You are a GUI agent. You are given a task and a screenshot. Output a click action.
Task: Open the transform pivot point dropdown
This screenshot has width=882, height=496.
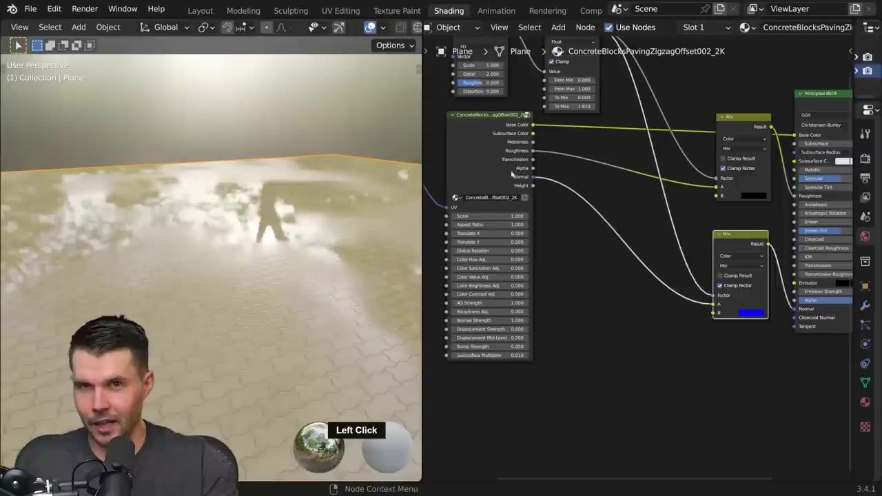click(207, 28)
